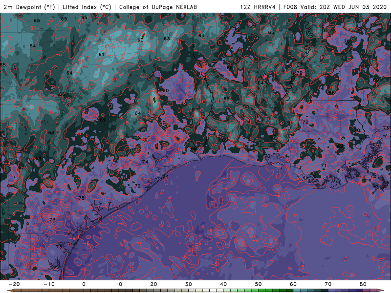Click the '50' color bar label
The height and width of the screenshot is (293, 391).
tap(259, 284)
